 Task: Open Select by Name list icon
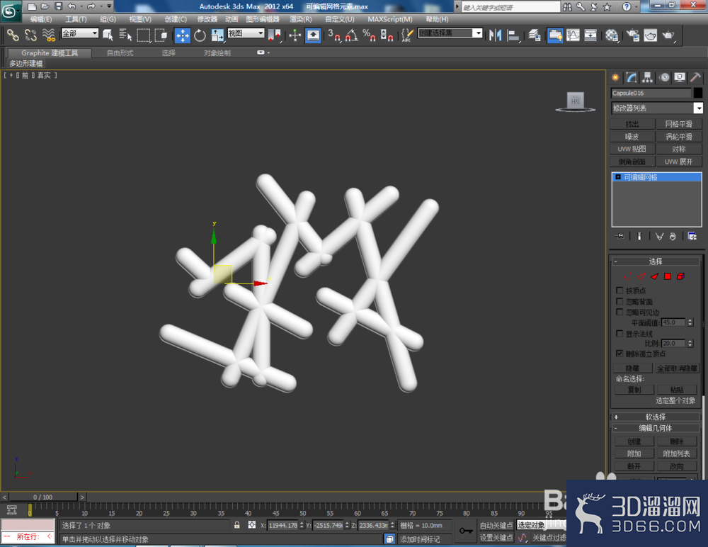click(125, 35)
